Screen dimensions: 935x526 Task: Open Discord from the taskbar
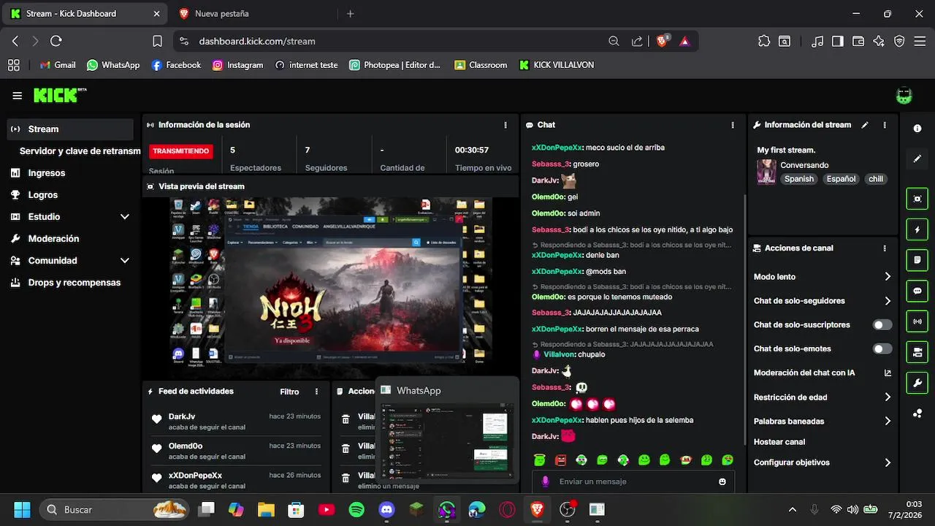click(x=387, y=509)
